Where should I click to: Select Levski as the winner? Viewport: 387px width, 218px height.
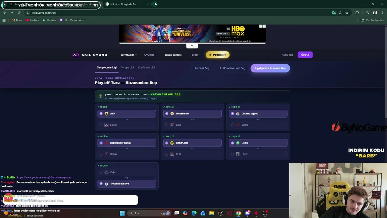point(127,125)
